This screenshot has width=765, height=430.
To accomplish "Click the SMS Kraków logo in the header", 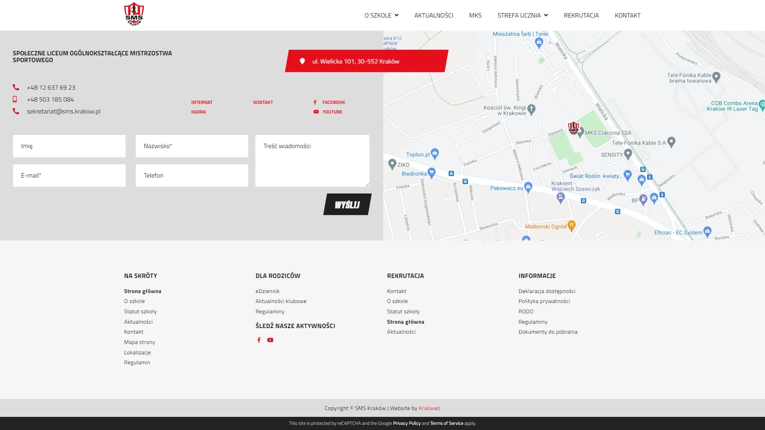I will point(134,15).
